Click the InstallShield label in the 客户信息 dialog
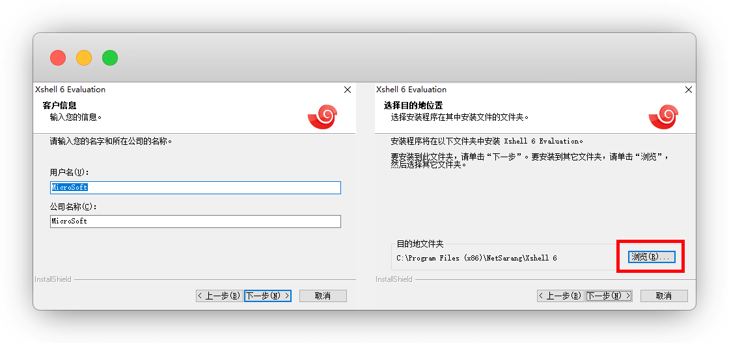729x343 pixels. [x=53, y=279]
